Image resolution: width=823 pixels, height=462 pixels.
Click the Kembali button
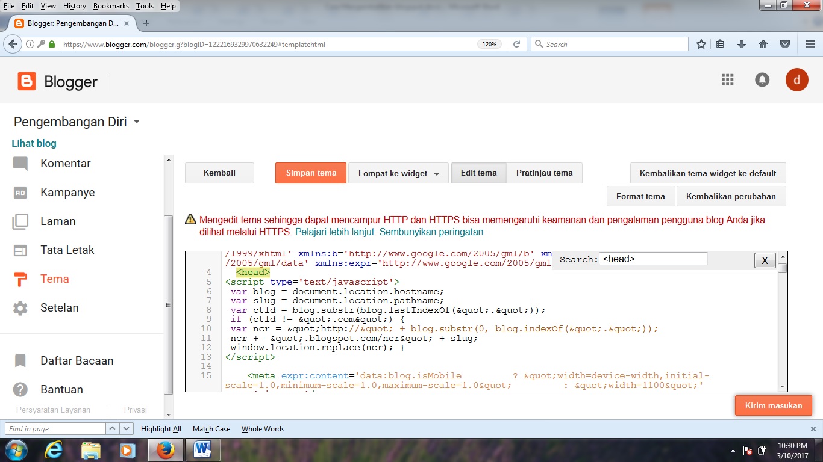pos(219,173)
